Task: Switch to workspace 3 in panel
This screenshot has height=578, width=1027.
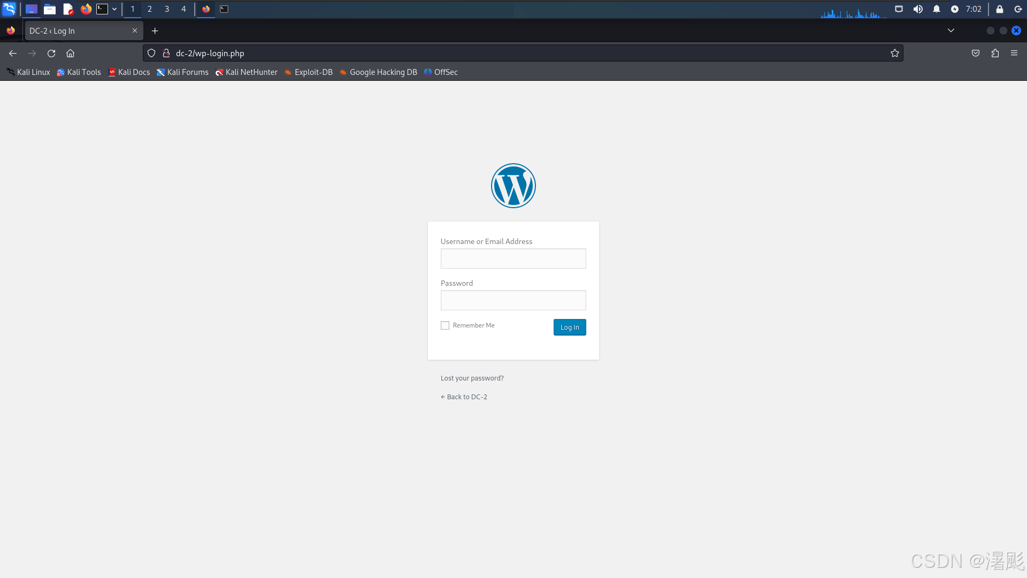Action: [x=167, y=9]
